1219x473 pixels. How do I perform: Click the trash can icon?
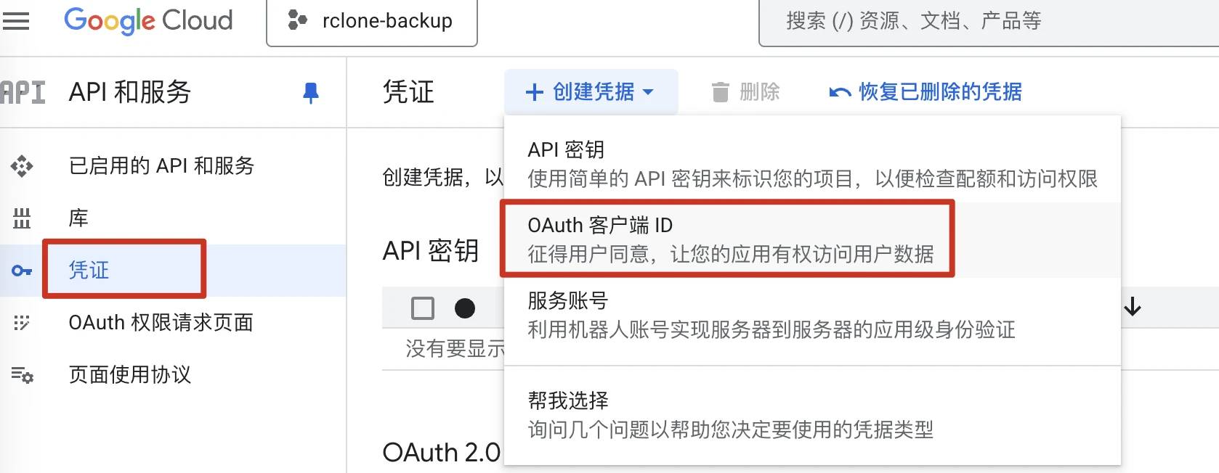click(721, 92)
